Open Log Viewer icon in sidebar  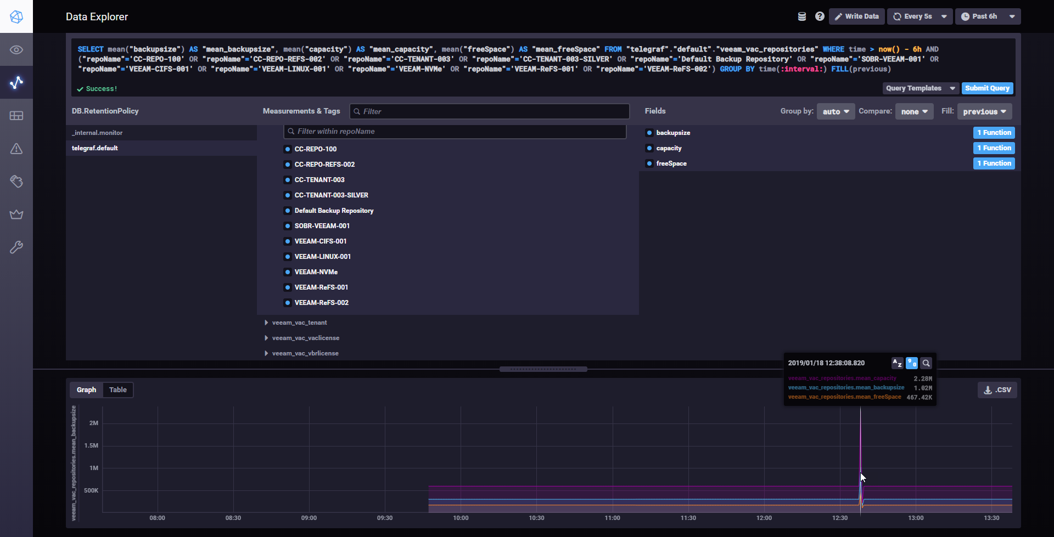(x=16, y=182)
